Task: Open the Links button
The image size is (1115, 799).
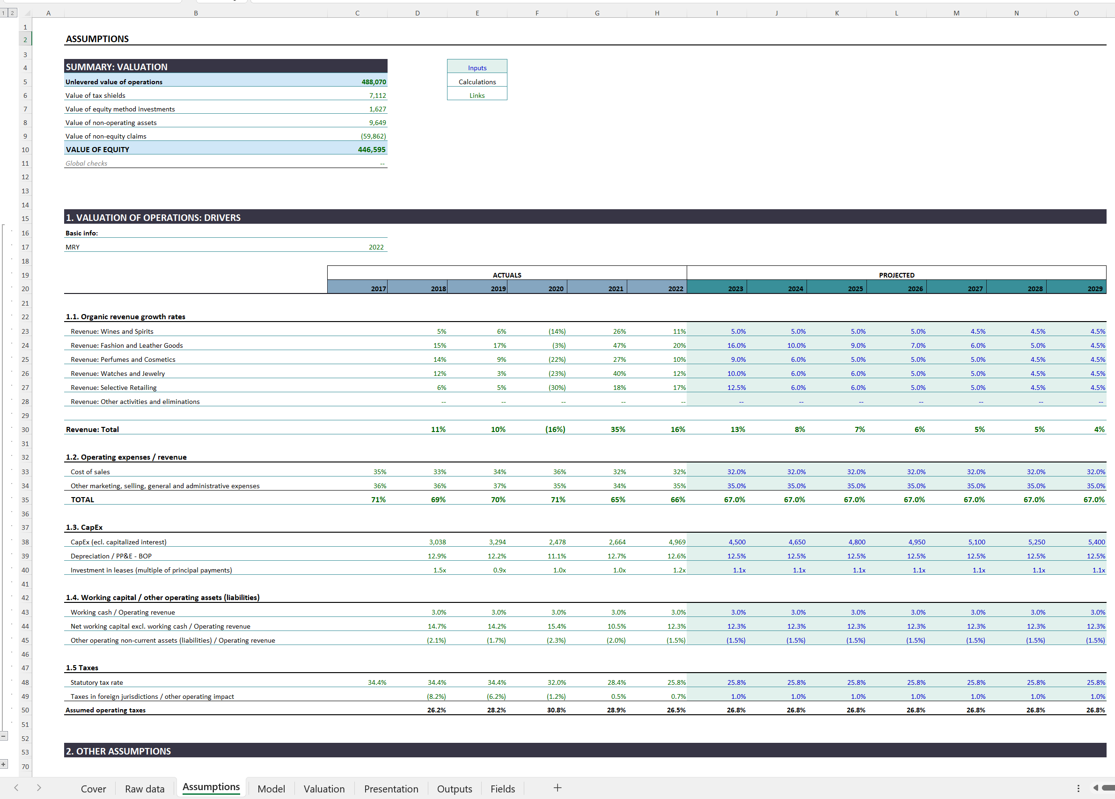Action: pos(477,95)
